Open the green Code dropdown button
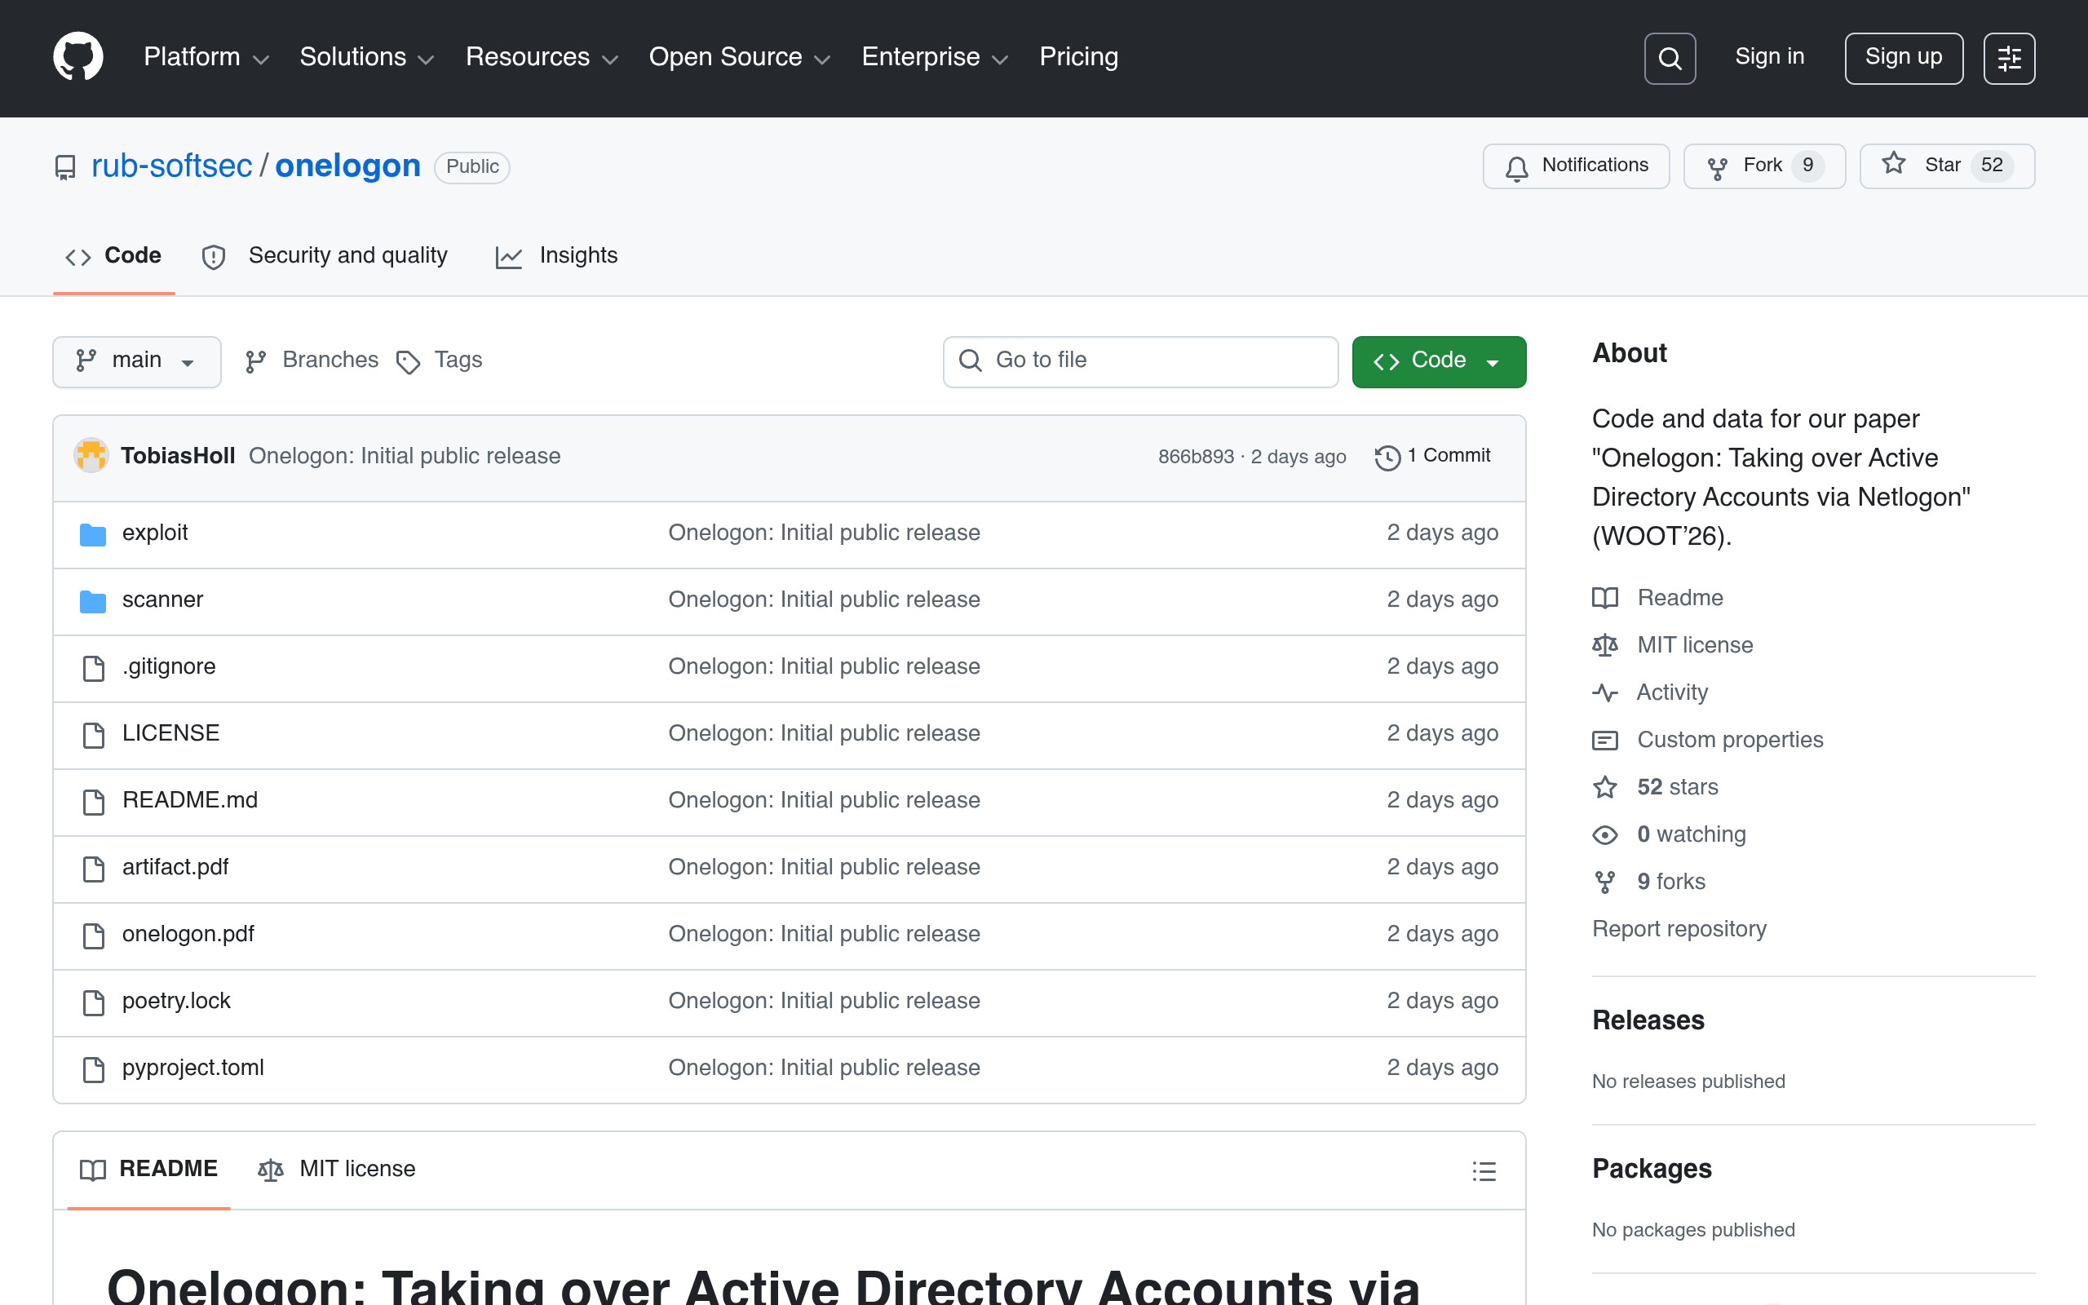This screenshot has width=2088, height=1305. 1438,361
